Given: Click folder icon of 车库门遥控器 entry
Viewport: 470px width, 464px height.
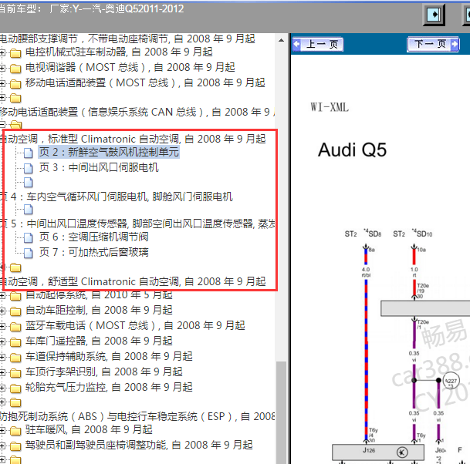Looking at the screenshot, I should [x=15, y=342].
